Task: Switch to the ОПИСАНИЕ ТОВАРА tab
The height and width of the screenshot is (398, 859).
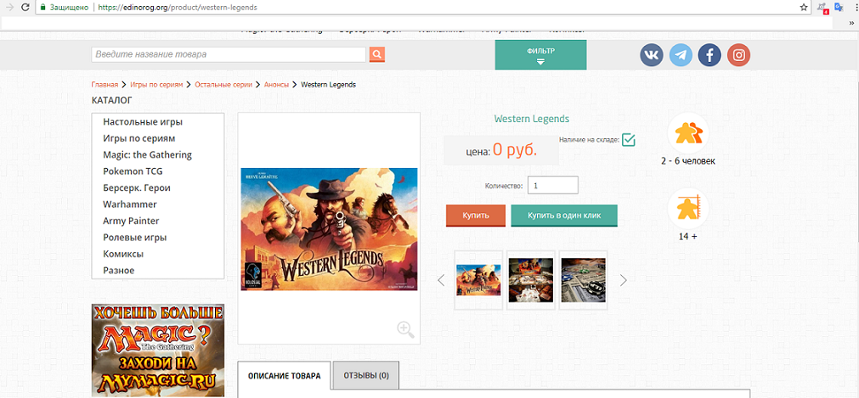Action: 285,376
